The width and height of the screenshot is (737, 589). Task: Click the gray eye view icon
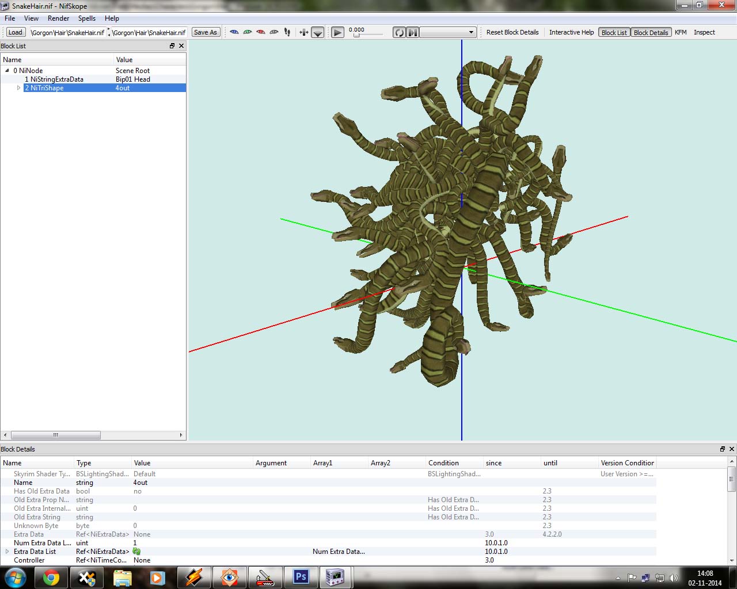tap(274, 32)
